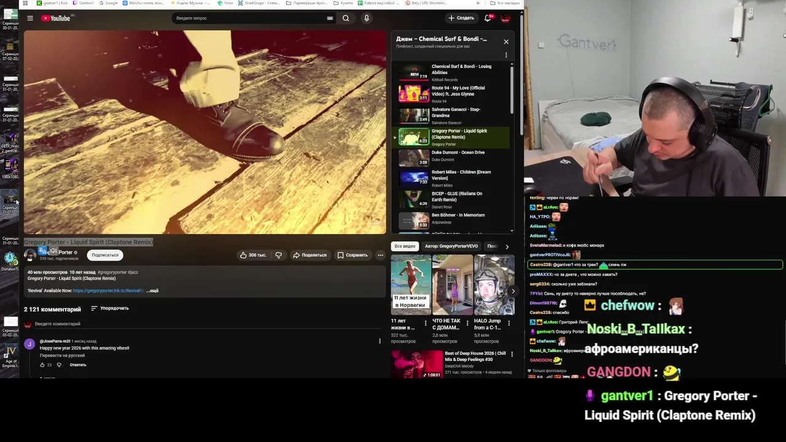
Task: Start voice search with the microphone
Action: pyautogui.click(x=367, y=18)
